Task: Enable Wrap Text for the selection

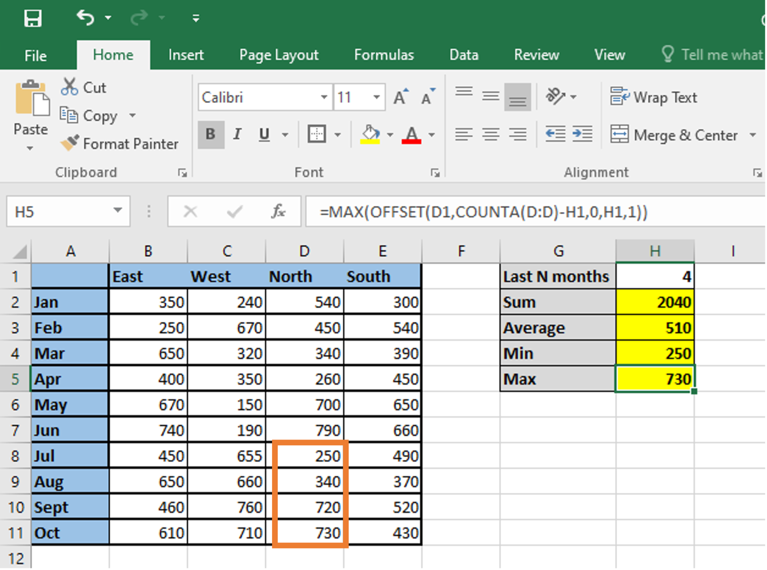Action: click(653, 97)
